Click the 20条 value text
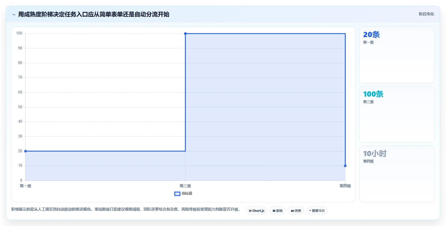This screenshot has height=226, width=446. click(371, 35)
